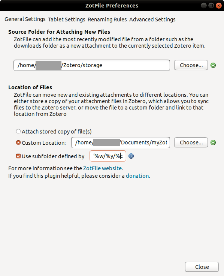The height and width of the screenshot is (276, 224).
Task: Open the Tablet Settings tab
Action: [66, 19]
